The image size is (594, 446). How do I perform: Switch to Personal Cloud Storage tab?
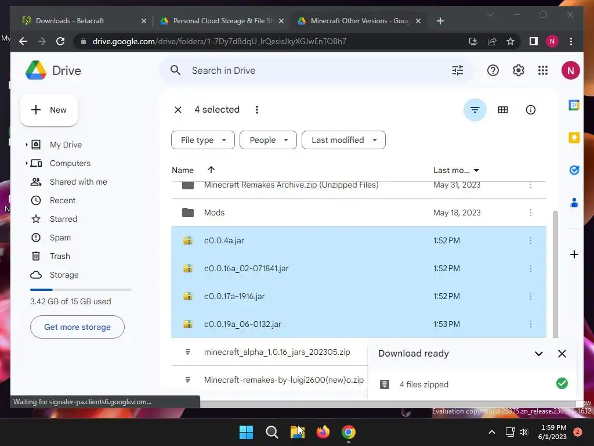point(222,21)
